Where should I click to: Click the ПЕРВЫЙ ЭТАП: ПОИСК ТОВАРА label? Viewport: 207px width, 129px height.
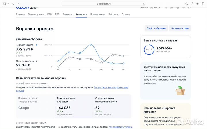31,83
